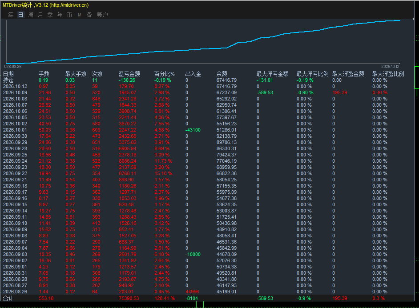The height and width of the screenshot is (308, 419).
Task: Click the 75390.53 total profit value
Action: [129, 298]
